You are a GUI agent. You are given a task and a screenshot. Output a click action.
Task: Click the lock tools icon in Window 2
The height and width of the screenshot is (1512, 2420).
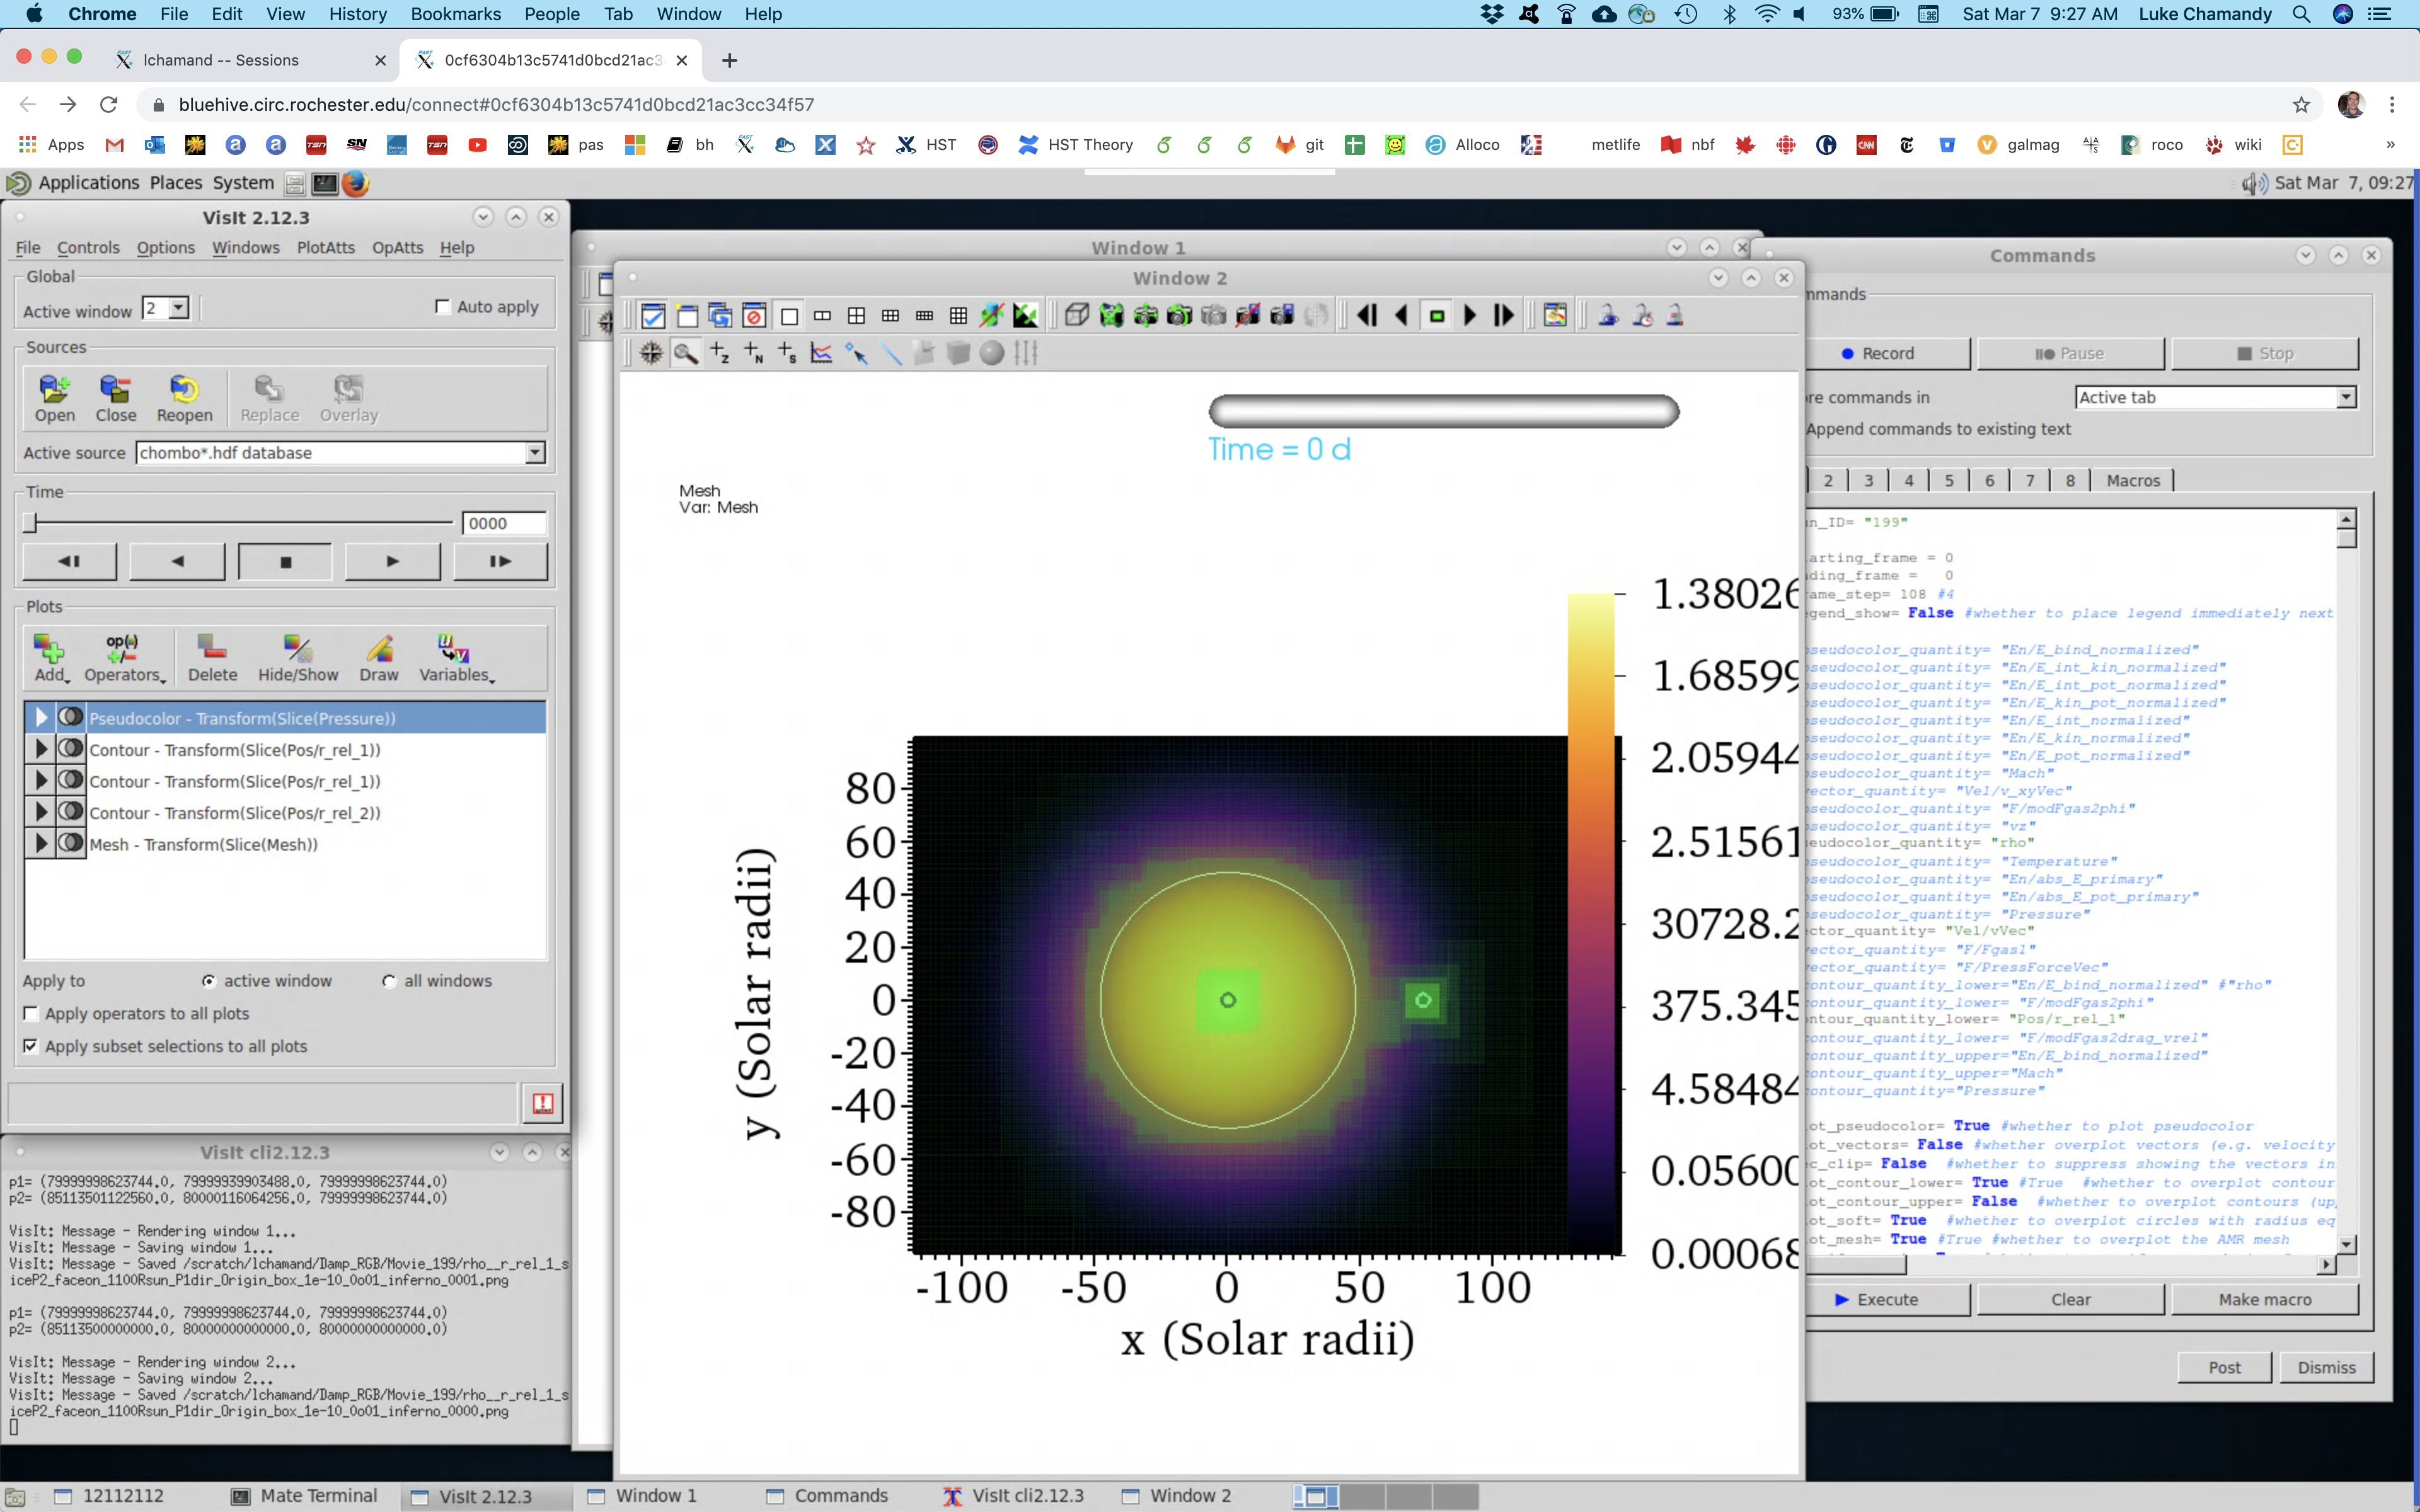1676,316
